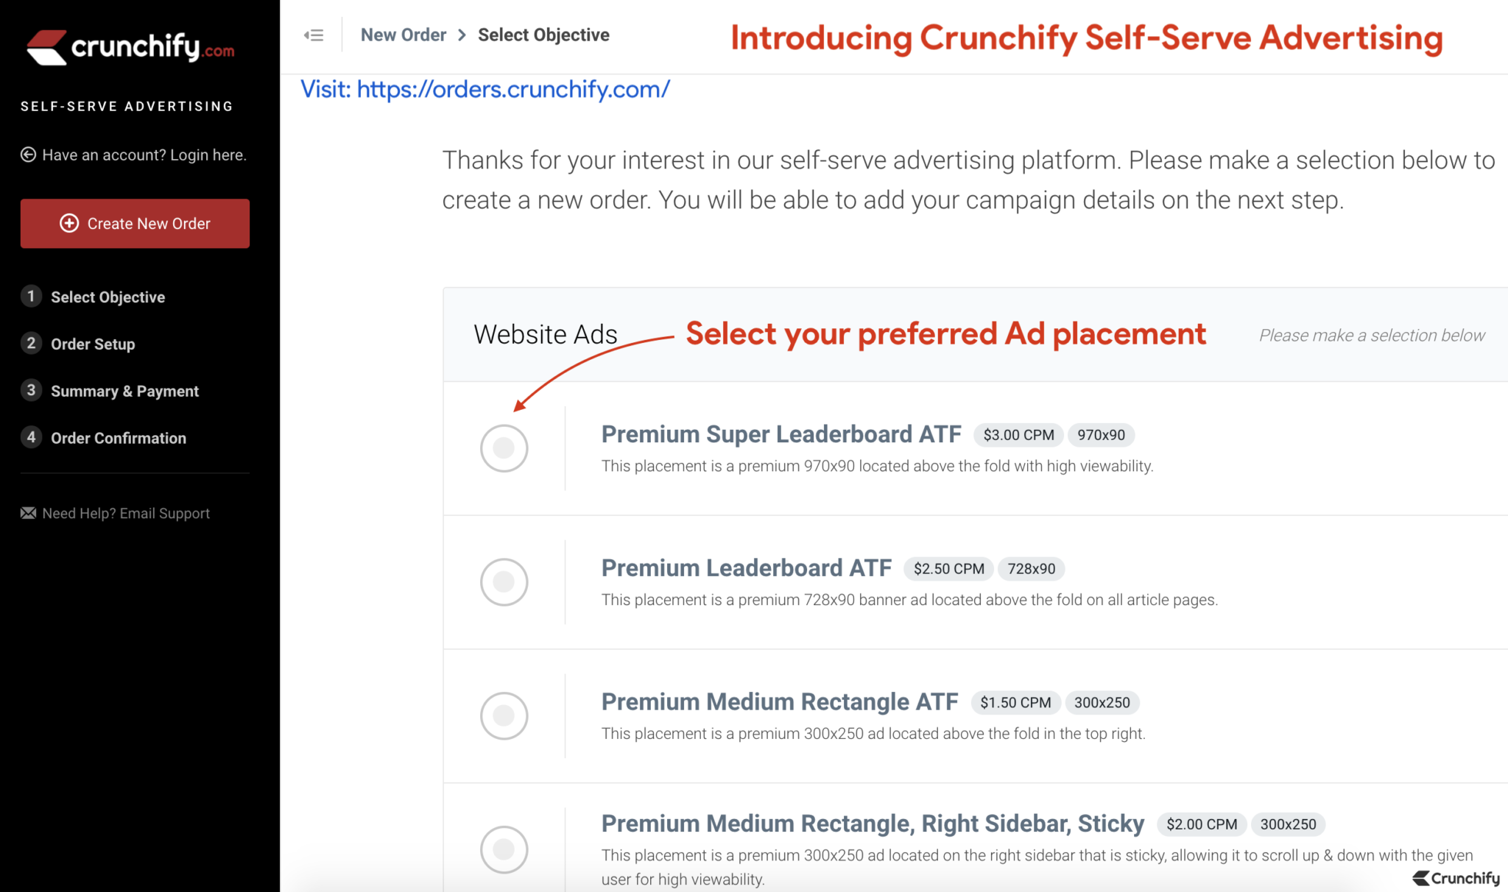Click the back arrow beside Login here

coord(27,155)
